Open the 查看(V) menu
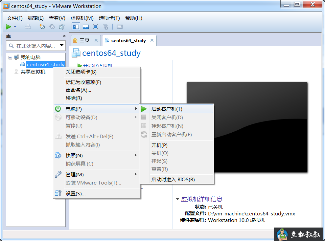This screenshot has height=241, width=325. (57, 18)
